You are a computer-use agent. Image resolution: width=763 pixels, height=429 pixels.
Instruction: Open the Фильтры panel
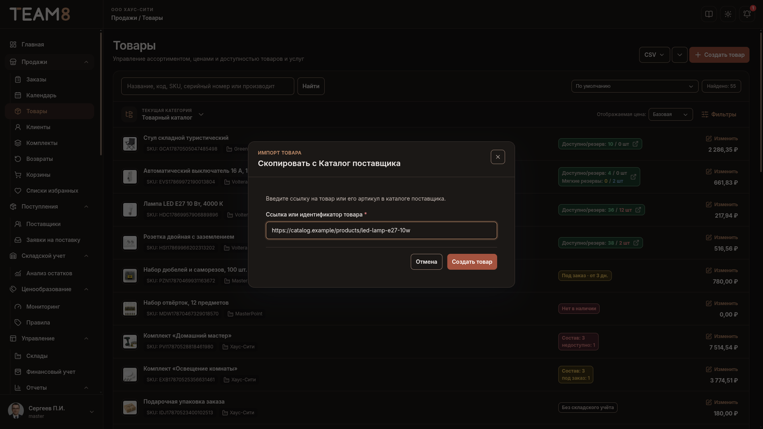tap(718, 114)
